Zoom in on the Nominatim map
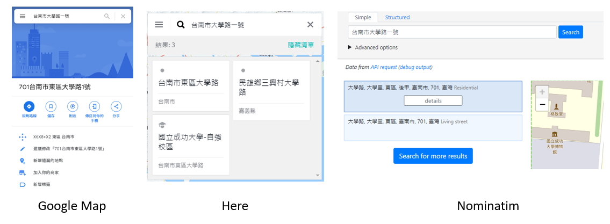This screenshot has height=224, width=610. point(542,92)
